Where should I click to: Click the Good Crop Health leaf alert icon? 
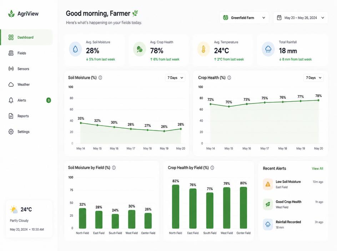point(268,204)
